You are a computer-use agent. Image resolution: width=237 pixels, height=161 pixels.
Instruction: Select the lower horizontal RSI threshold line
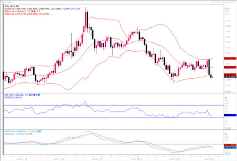click(109, 117)
